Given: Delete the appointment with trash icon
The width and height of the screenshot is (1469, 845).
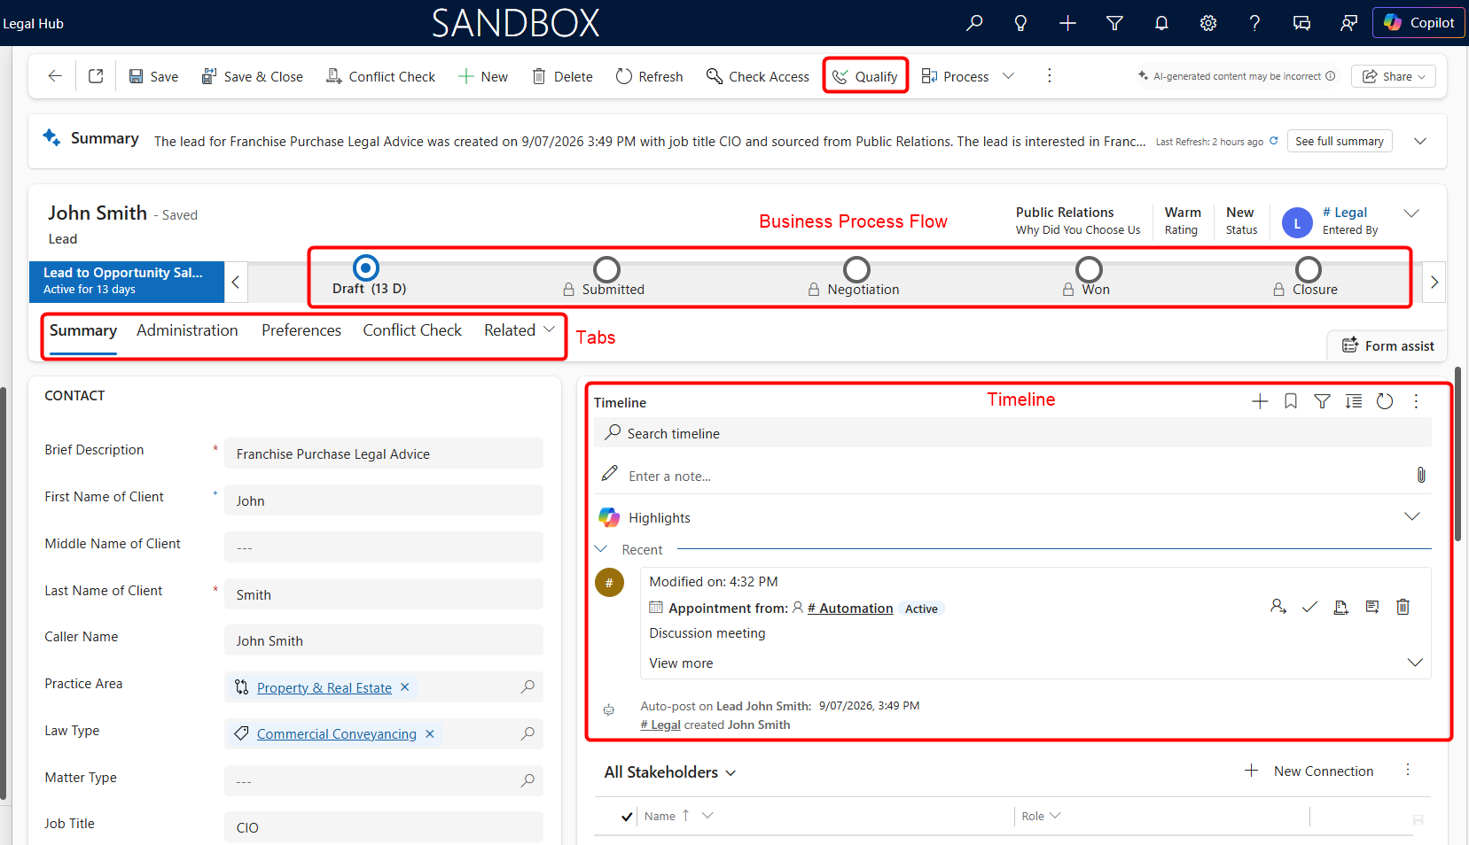Looking at the screenshot, I should (x=1403, y=607).
